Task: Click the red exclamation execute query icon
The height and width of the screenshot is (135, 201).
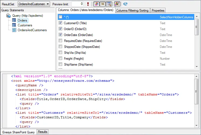Action: pyautogui.click(x=88, y=4)
